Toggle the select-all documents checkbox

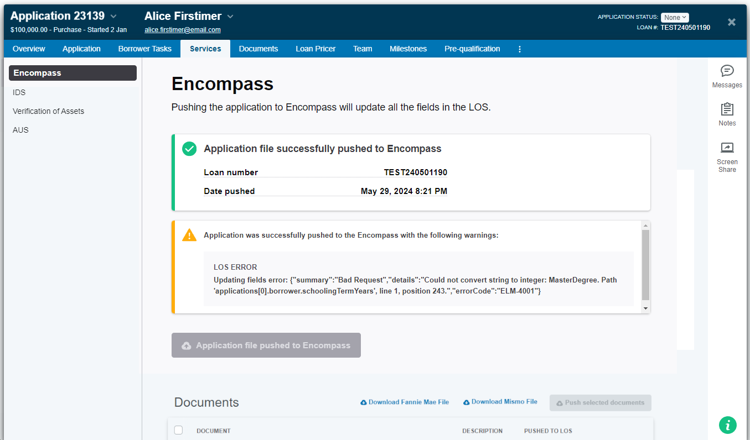click(x=178, y=430)
